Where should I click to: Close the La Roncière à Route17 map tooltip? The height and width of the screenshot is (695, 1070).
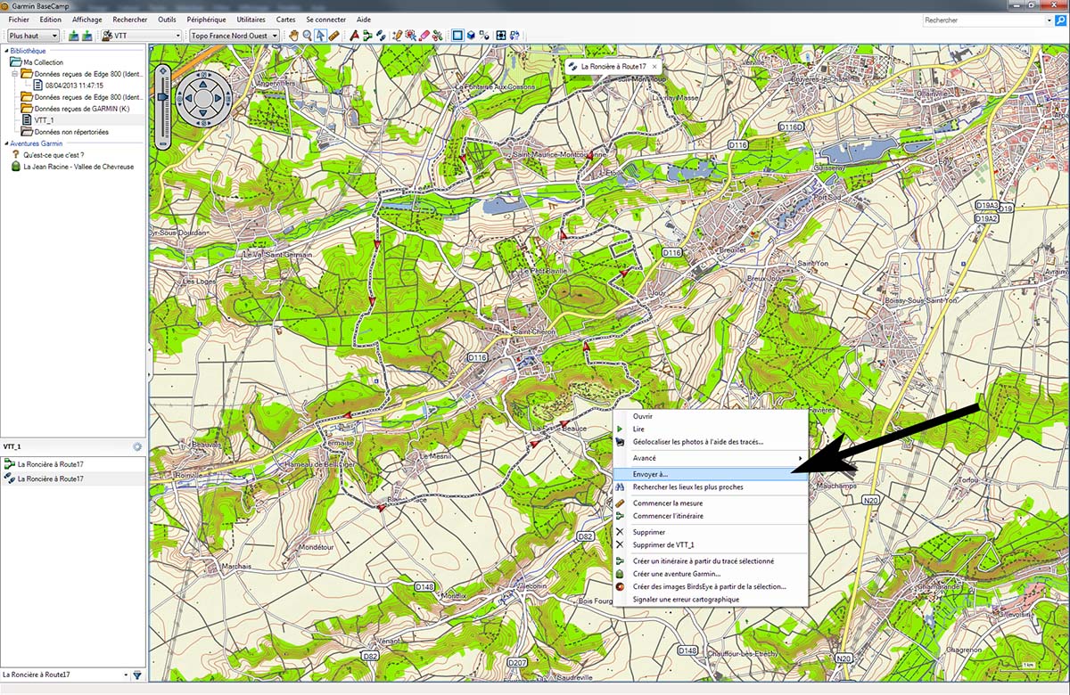[x=654, y=66]
